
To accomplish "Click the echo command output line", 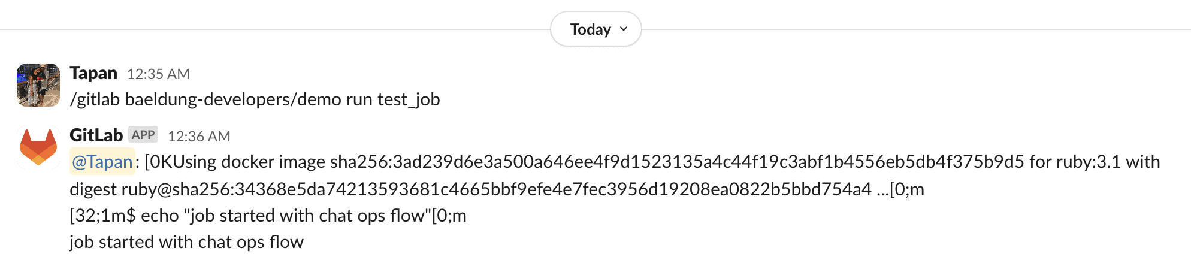I will (x=268, y=216).
